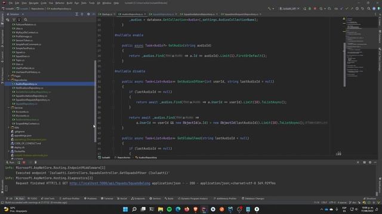This screenshot has width=382, height=214.
Task: Collapse the Repositories folder
Action: click(x=9, y=80)
